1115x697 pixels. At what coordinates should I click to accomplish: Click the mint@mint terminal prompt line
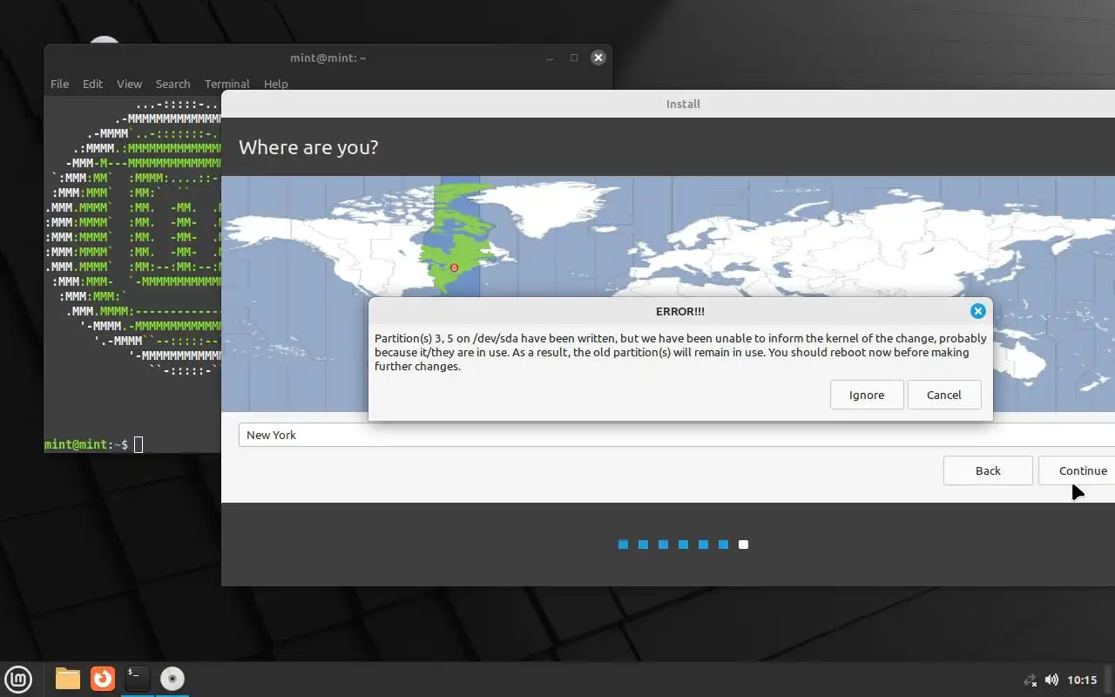94,444
